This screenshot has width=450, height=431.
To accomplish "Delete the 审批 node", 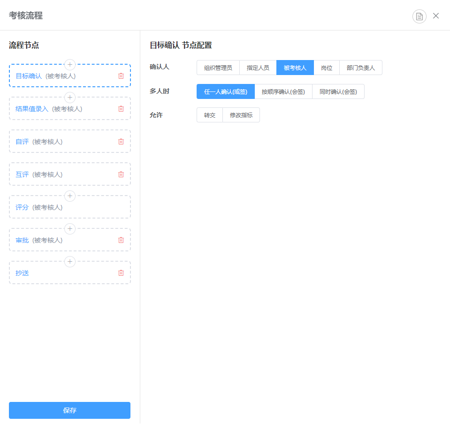I will [121, 240].
